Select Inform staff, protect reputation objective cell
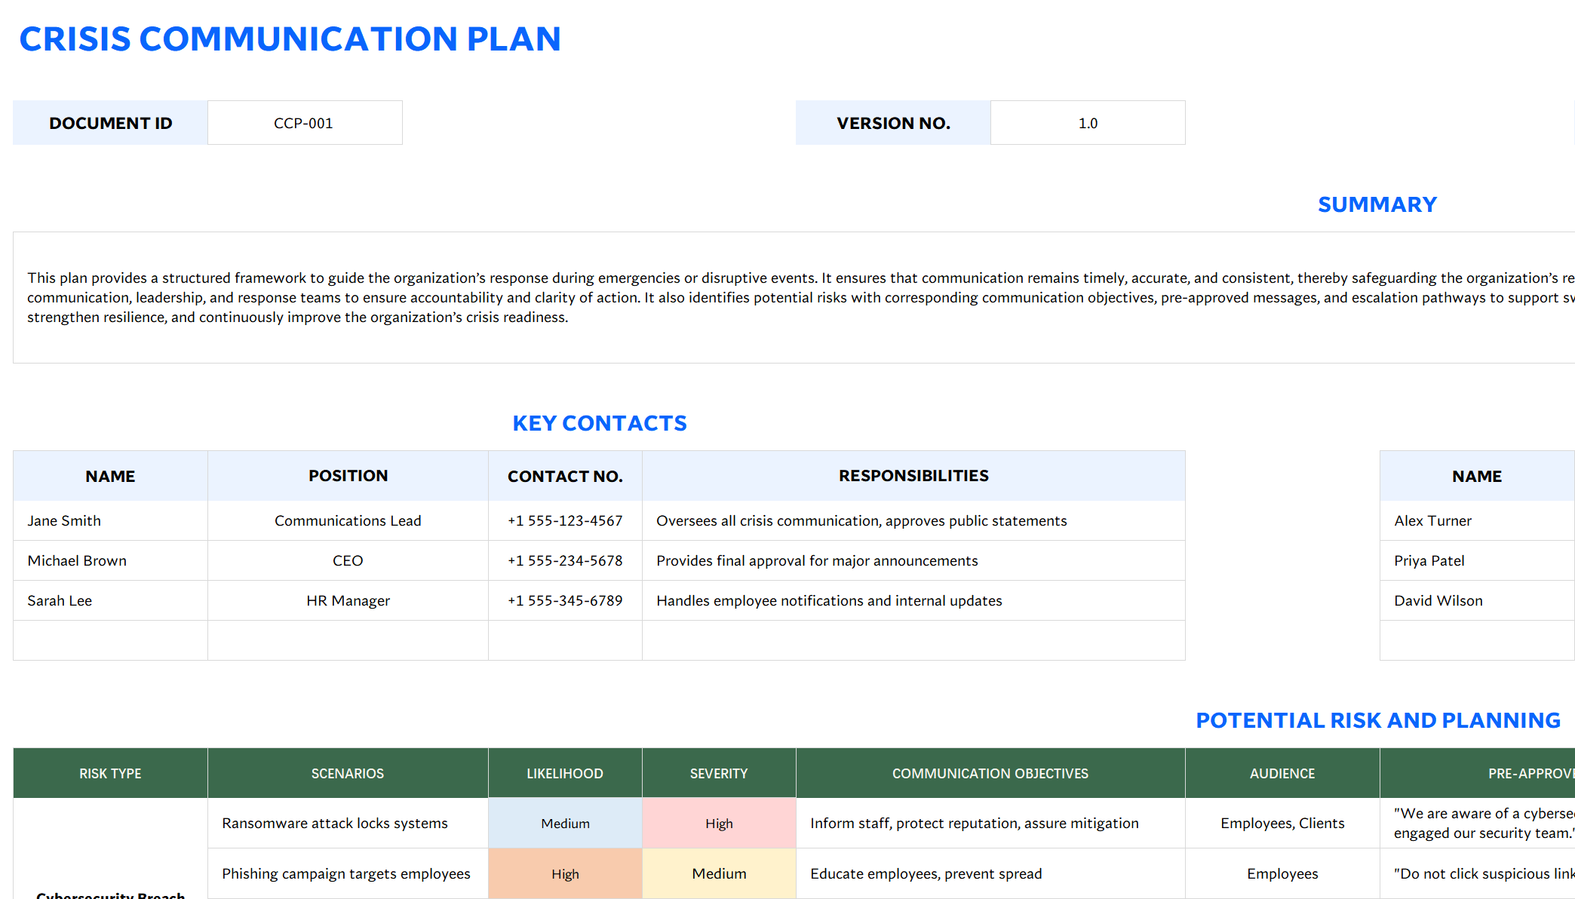 (x=990, y=823)
